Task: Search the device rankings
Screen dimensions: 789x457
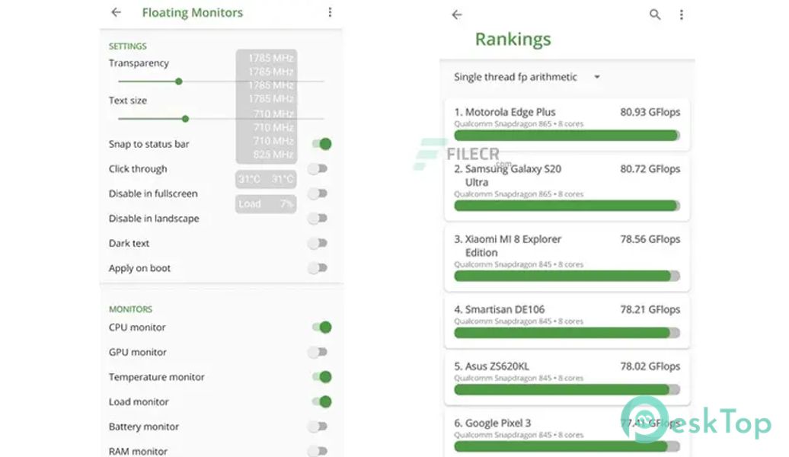Action: (655, 14)
